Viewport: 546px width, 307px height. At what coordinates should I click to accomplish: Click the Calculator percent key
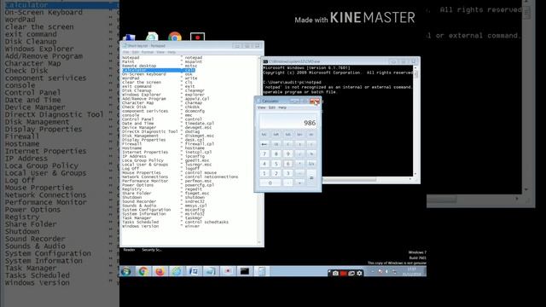pos(311,153)
